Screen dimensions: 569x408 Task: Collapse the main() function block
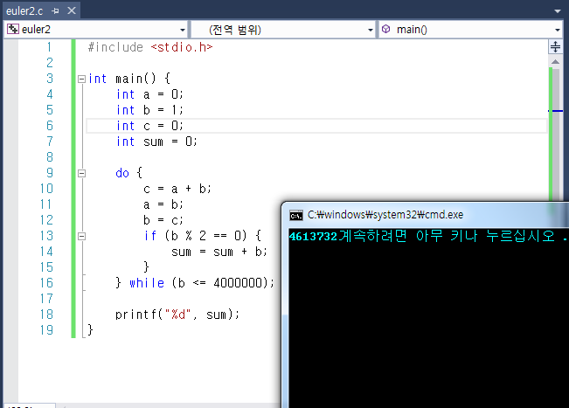tap(81, 79)
